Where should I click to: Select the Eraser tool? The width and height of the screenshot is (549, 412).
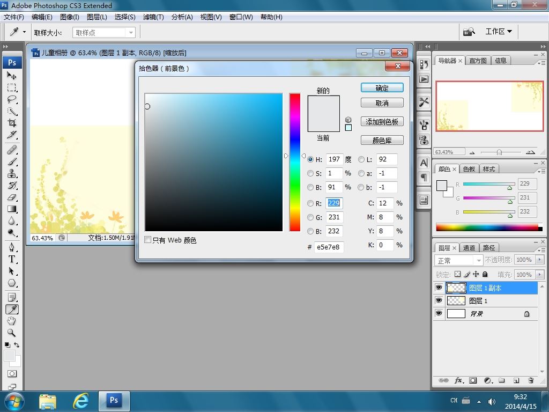(12, 197)
